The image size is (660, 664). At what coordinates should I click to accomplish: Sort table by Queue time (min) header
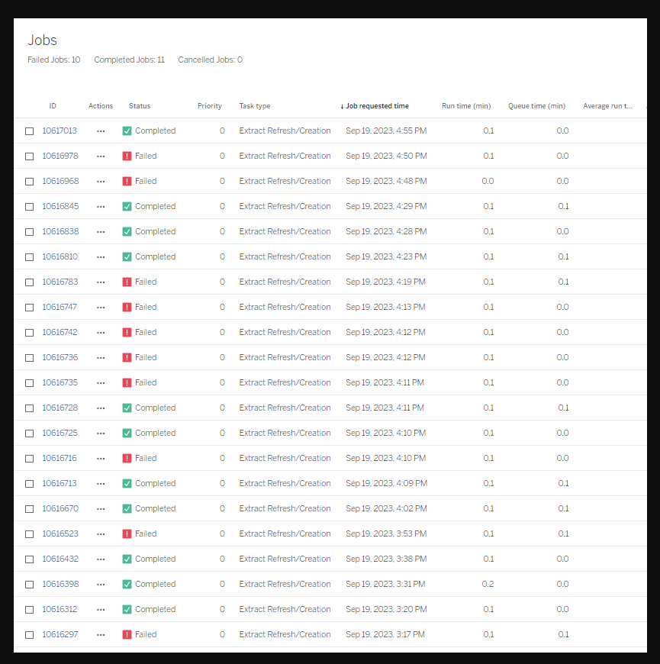[536, 106]
